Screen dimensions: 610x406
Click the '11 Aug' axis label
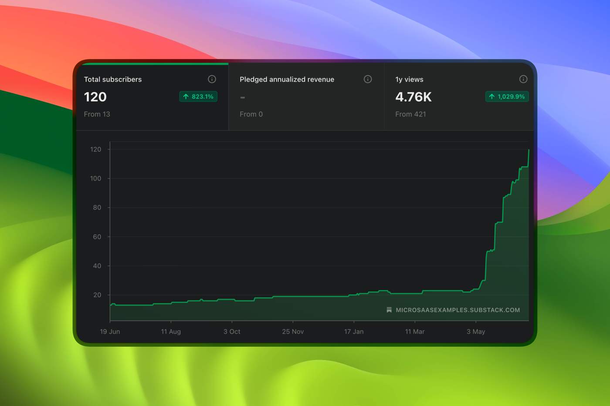(x=171, y=332)
